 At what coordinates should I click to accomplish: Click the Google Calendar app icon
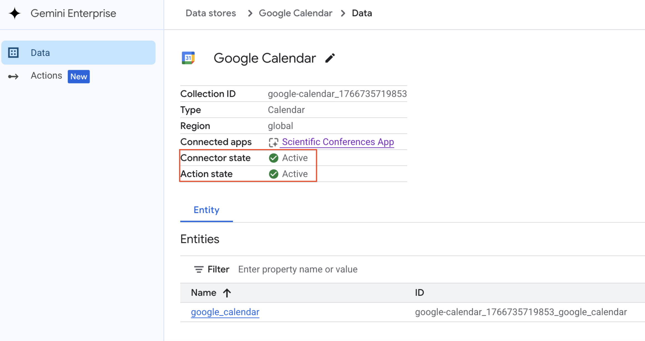pyautogui.click(x=188, y=58)
